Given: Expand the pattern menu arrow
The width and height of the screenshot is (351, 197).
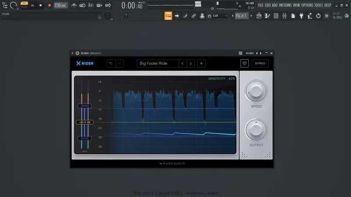Looking at the screenshot, I should (233, 16).
